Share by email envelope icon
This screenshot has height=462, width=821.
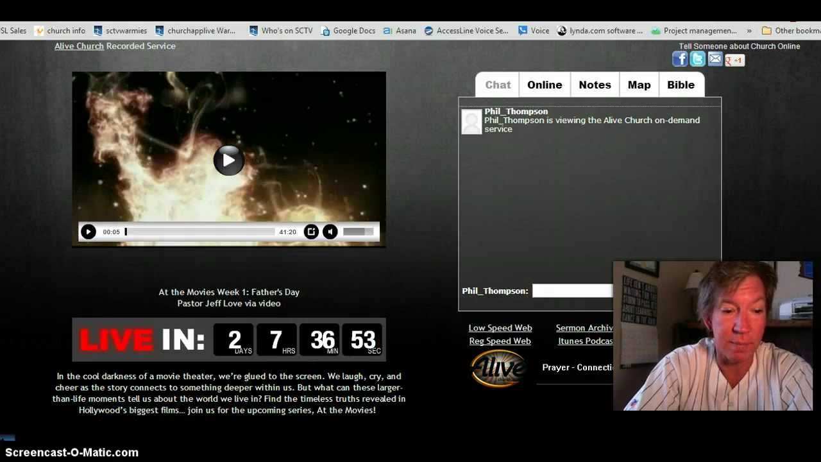pyautogui.click(x=715, y=59)
